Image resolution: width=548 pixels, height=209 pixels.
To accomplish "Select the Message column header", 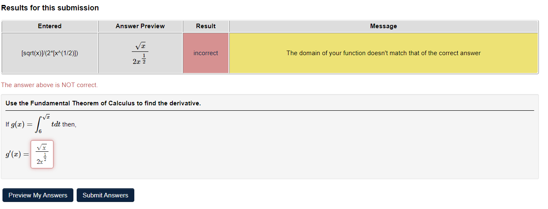I will [x=383, y=26].
